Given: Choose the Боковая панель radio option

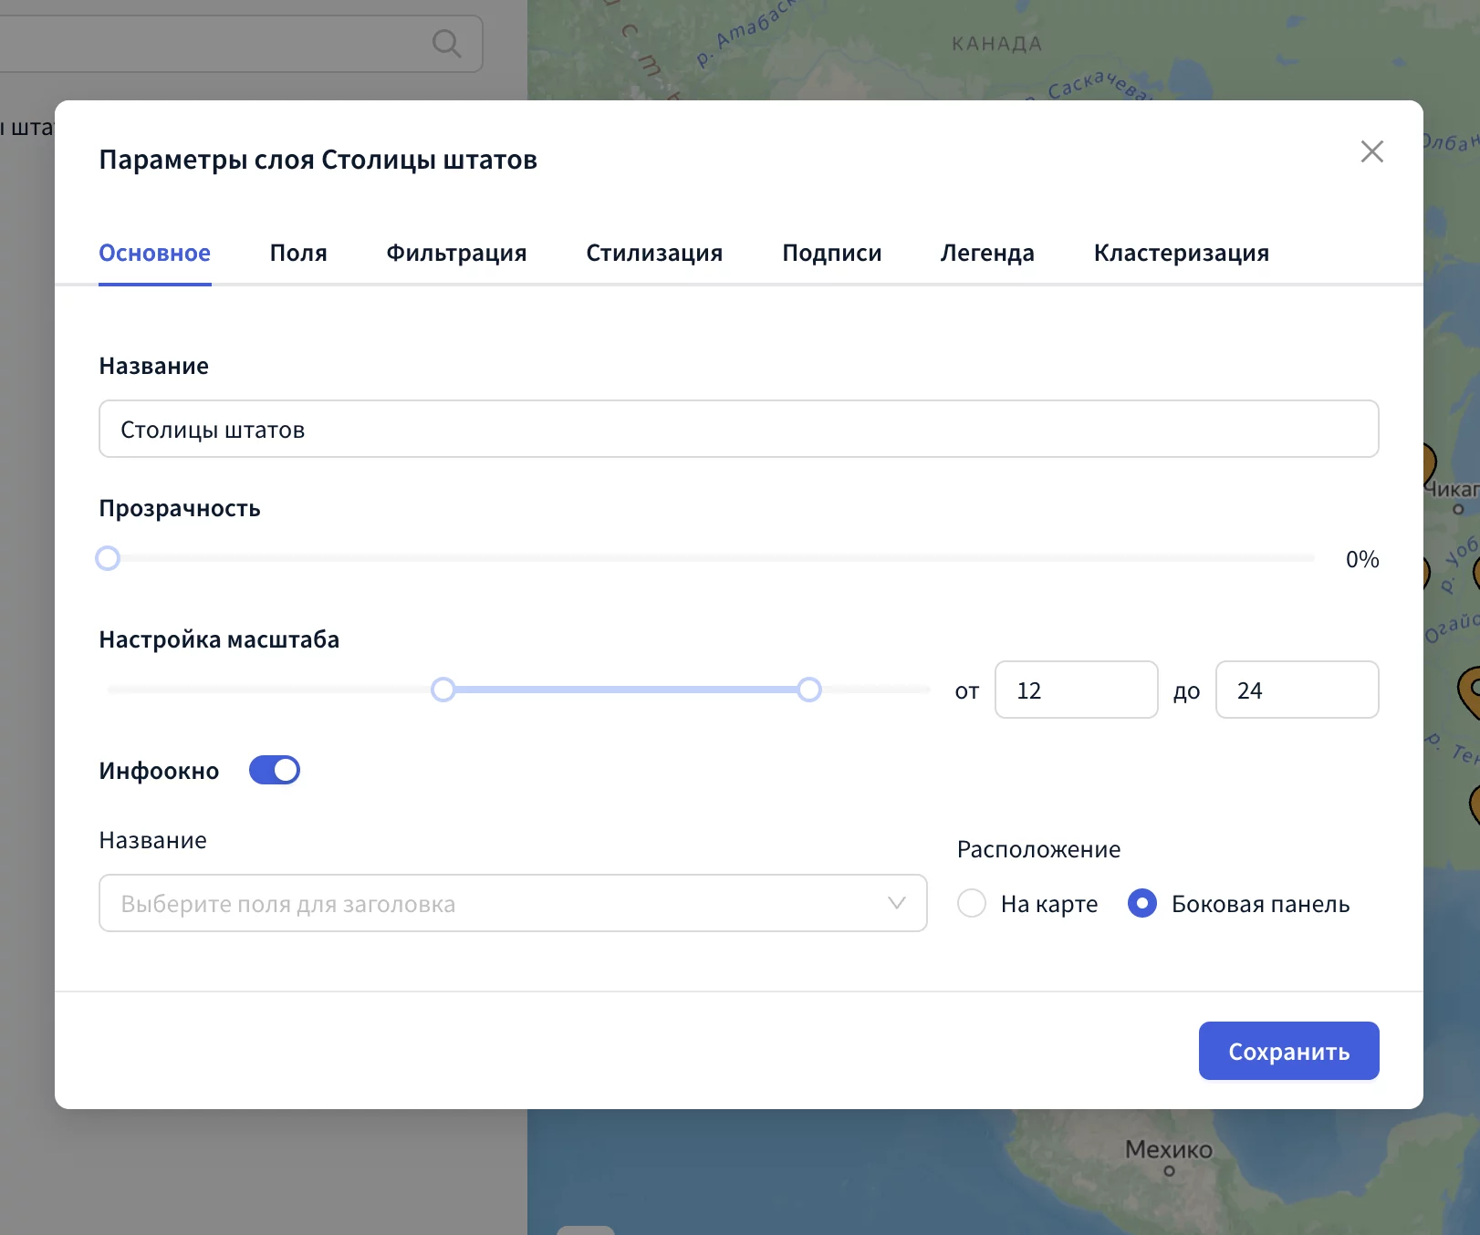Looking at the screenshot, I should click(1142, 903).
